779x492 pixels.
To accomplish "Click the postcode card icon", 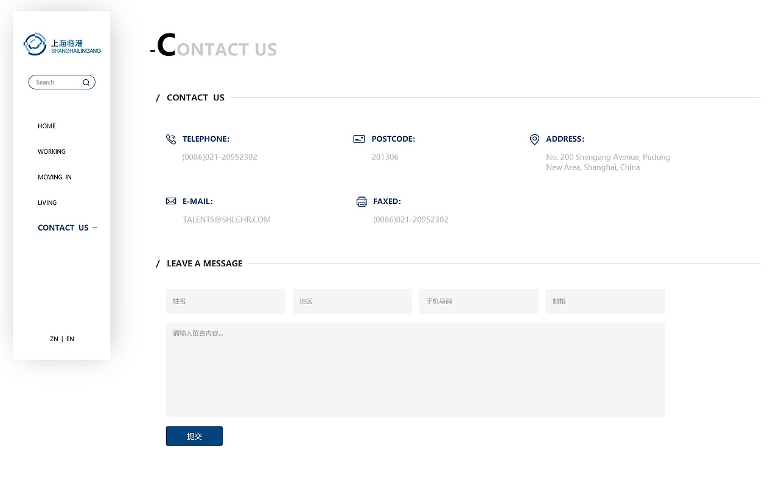I will click(359, 139).
